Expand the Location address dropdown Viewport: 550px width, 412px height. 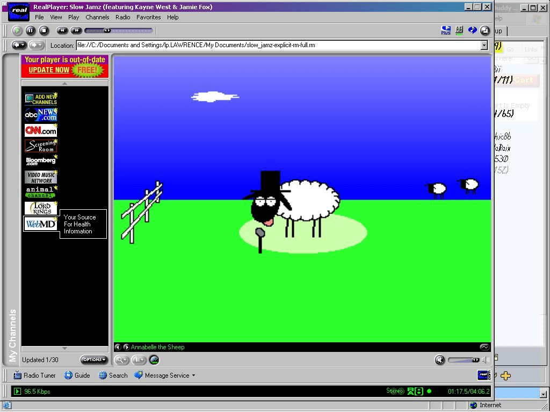tap(484, 45)
